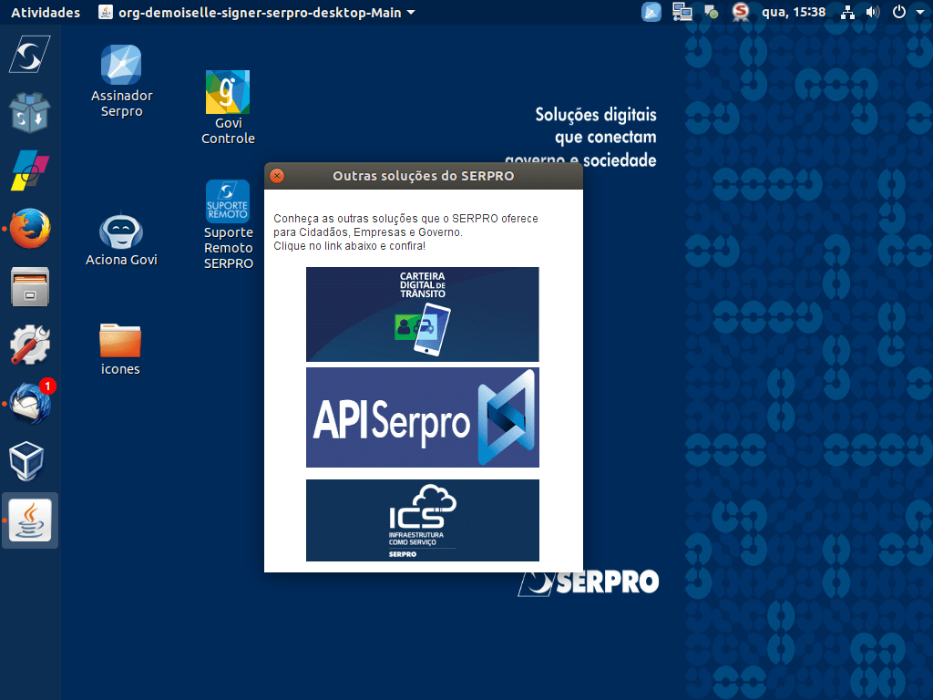Screen dimensions: 933x700
Task: Open the software install box icon in dock
Action: pos(30,112)
